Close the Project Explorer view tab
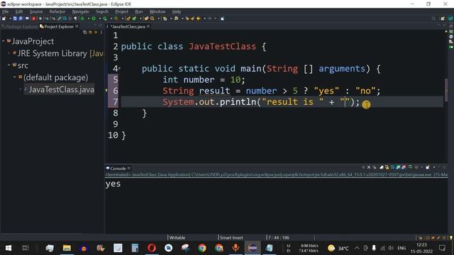The image size is (454, 255). pyautogui.click(x=77, y=26)
